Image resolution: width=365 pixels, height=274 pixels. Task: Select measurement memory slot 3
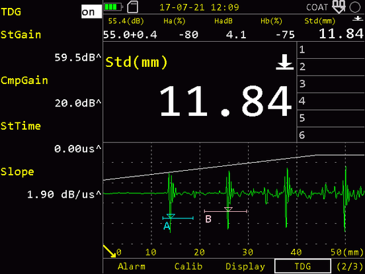(x=331, y=84)
